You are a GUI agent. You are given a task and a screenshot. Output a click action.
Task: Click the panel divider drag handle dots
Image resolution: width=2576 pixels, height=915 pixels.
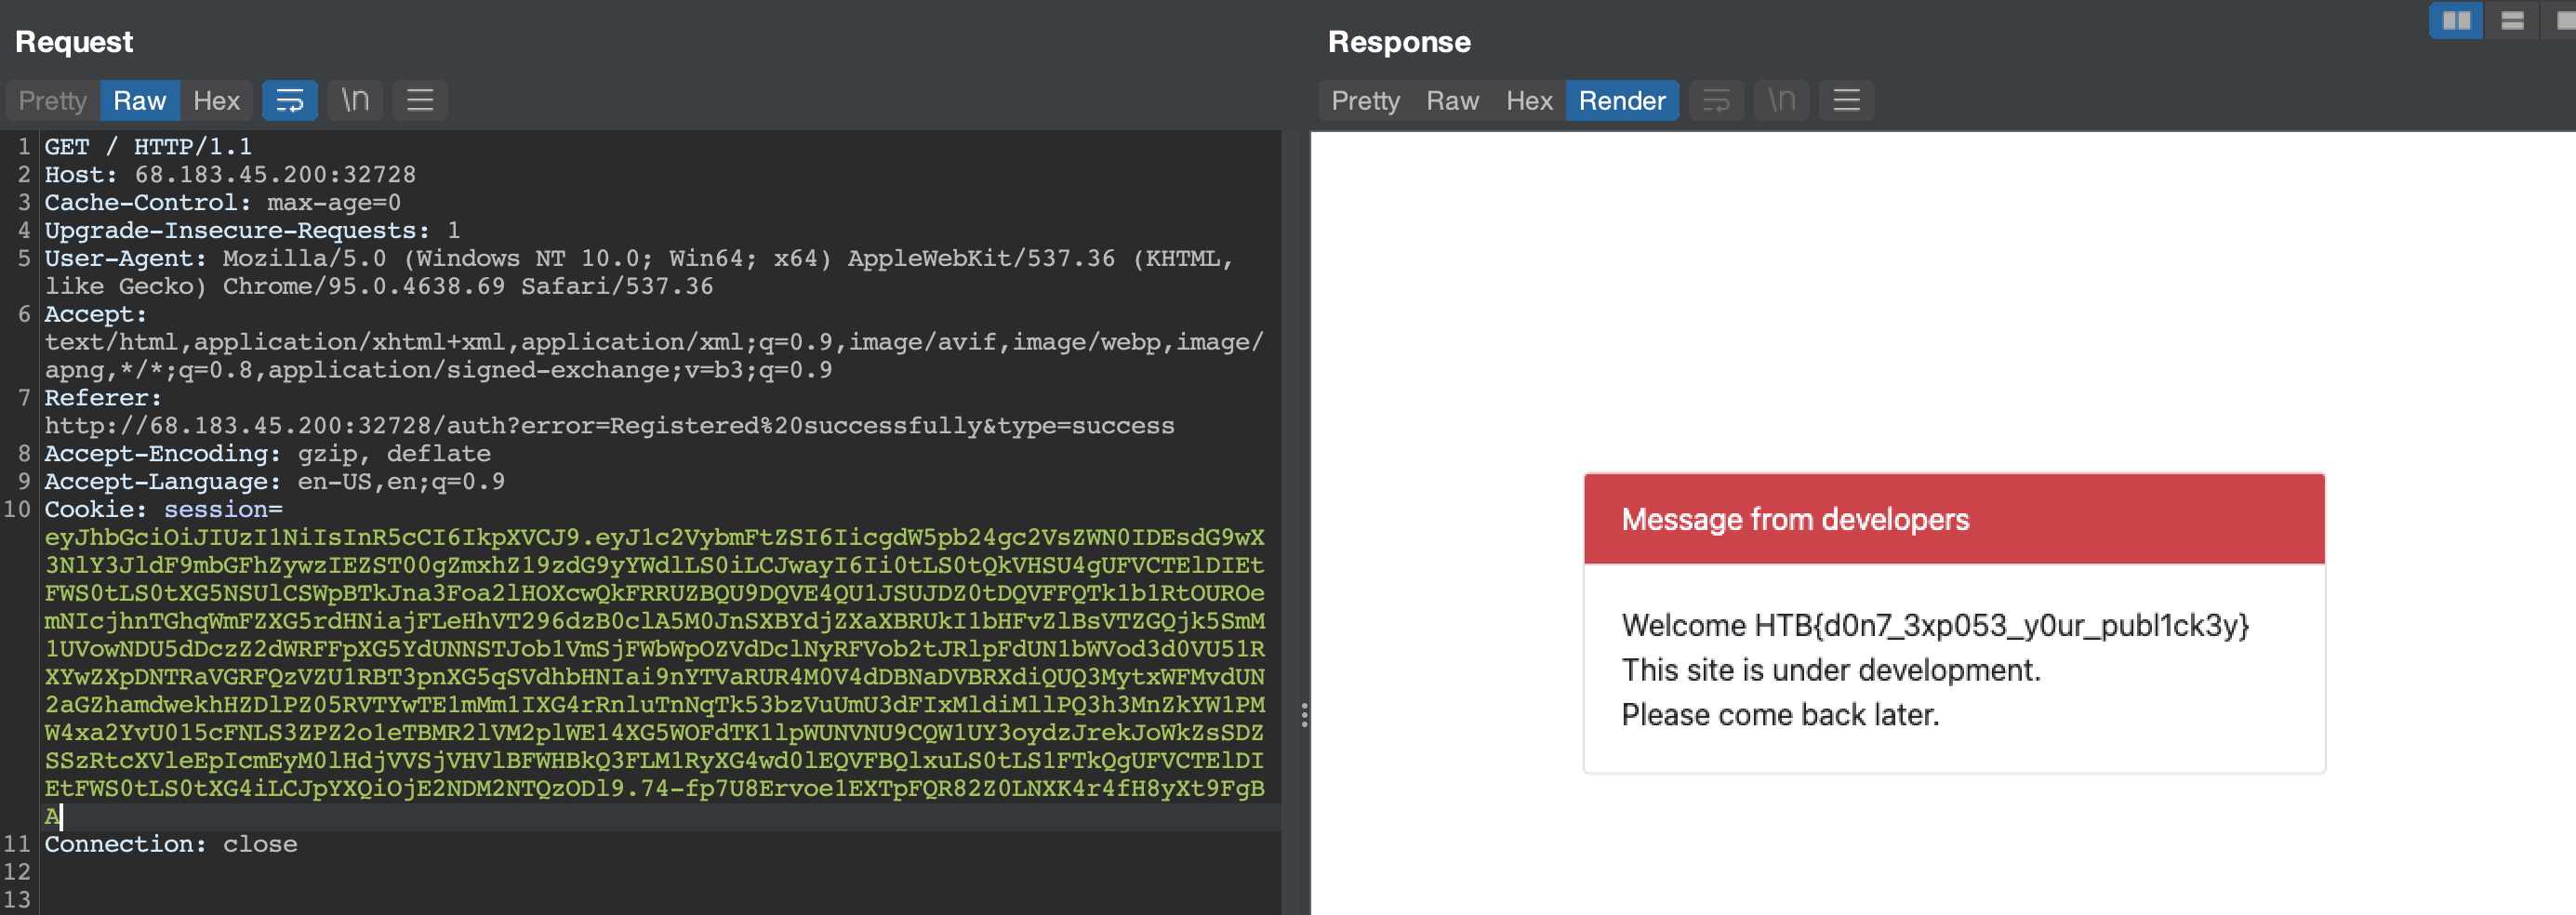(x=1304, y=715)
